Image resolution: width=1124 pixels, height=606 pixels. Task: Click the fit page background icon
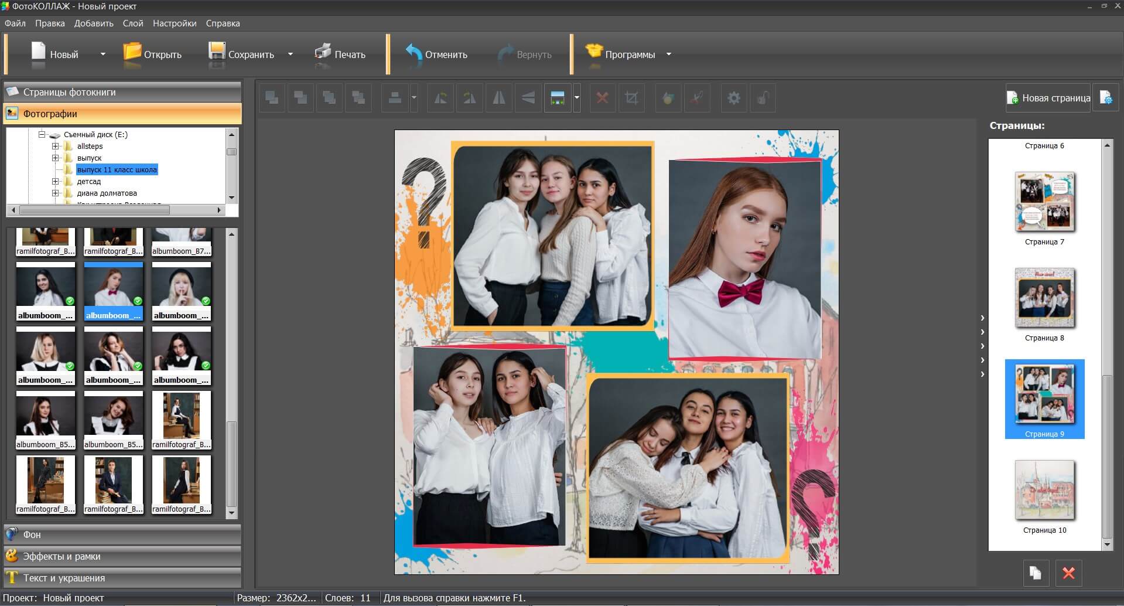[x=558, y=98]
